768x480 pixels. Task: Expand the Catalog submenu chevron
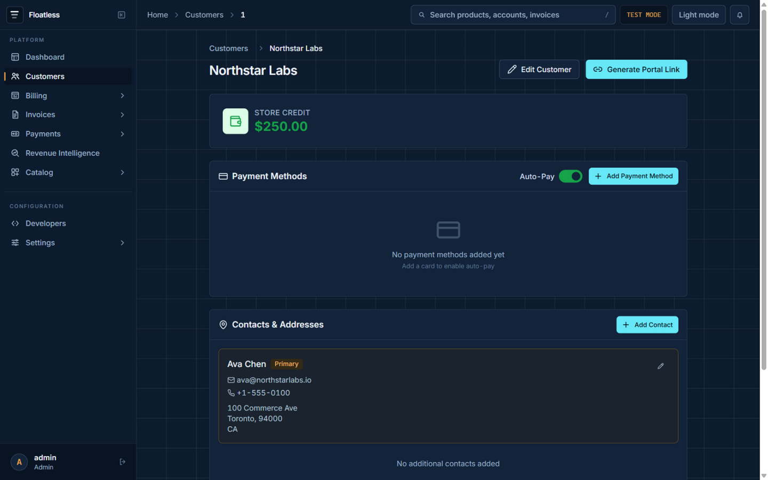(x=122, y=172)
